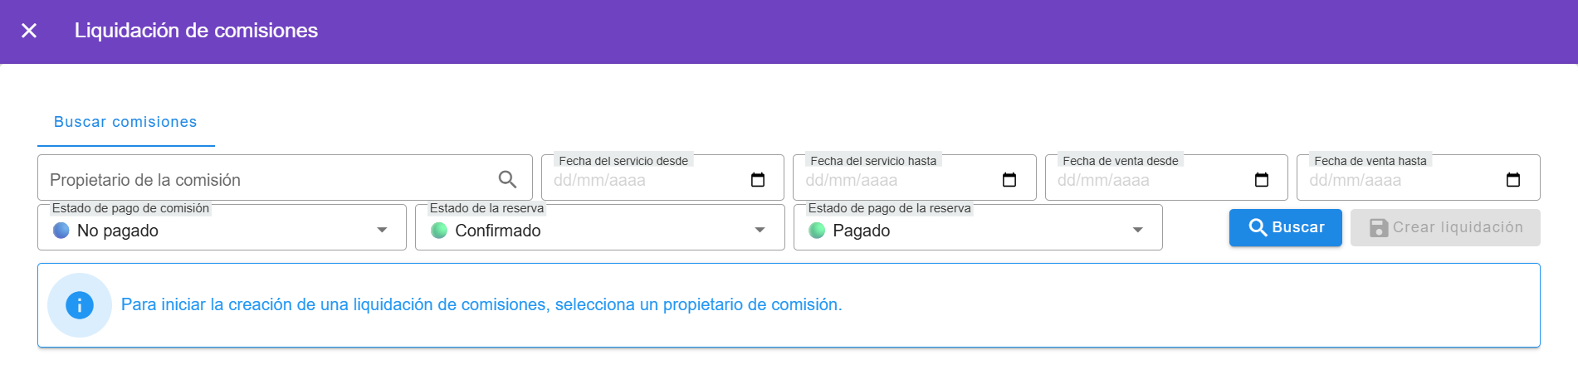
Task: Switch to Buscar comisiones tab
Action: pyautogui.click(x=125, y=122)
